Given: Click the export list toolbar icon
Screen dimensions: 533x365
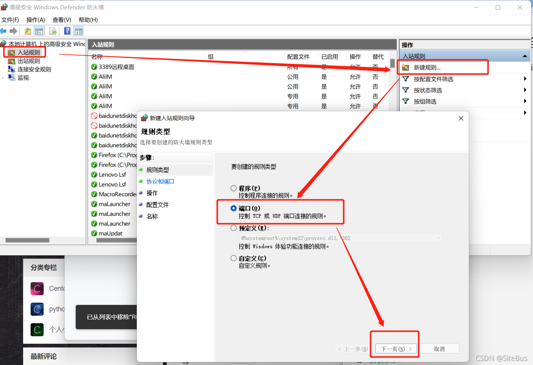Looking at the screenshot, I should coord(53,31).
